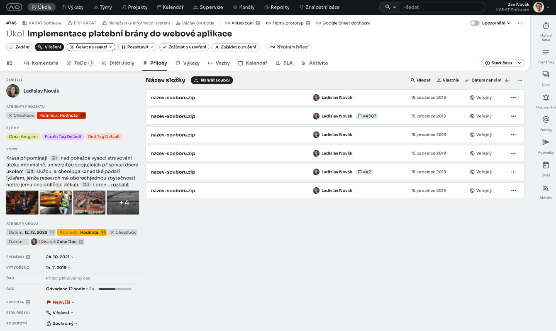Toggle Checkbox chip in Atributy úkolu
The height and width of the screenshot is (331, 556).
(x=123, y=233)
